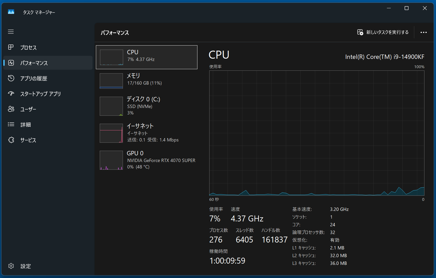This screenshot has width=436, height=278.
Task: Open 設定 gear icon
Action: point(11,266)
